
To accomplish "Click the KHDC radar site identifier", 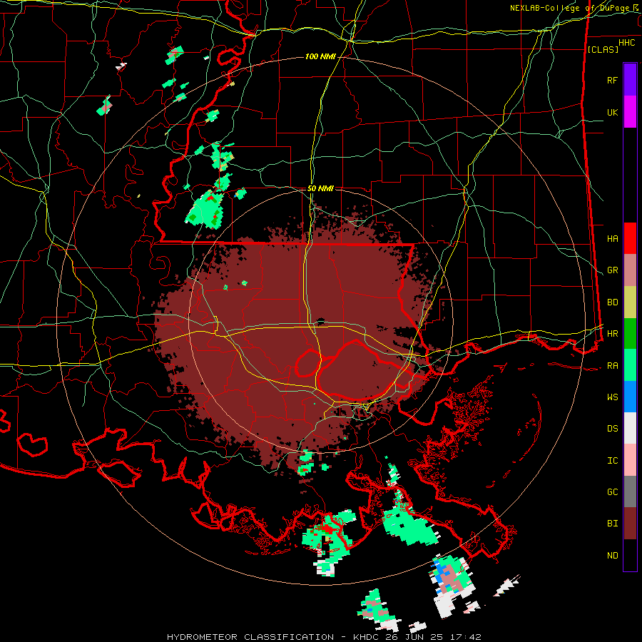I will [367, 637].
